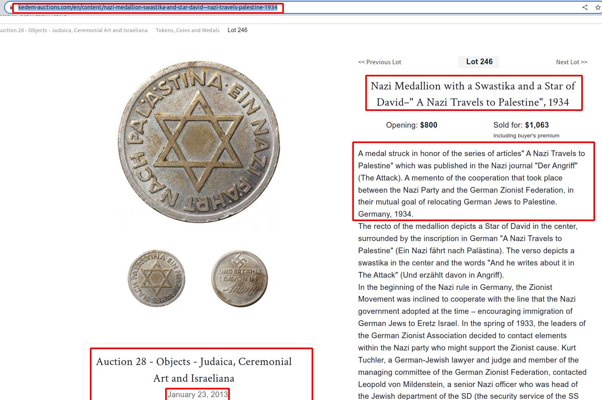Click the lock icon in address bar
Screen dimensions: 602x400
(x=11, y=7)
